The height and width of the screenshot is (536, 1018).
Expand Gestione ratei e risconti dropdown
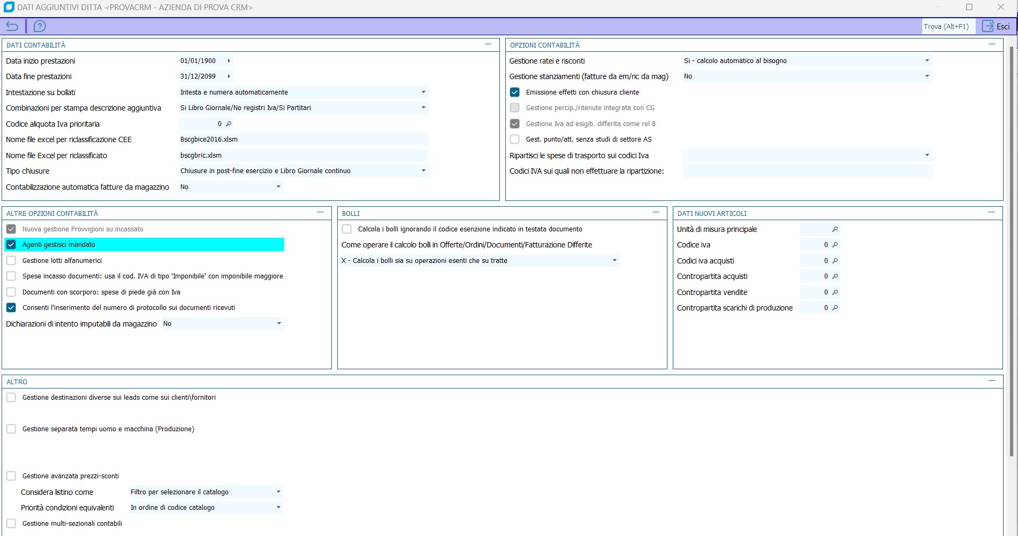coord(927,61)
